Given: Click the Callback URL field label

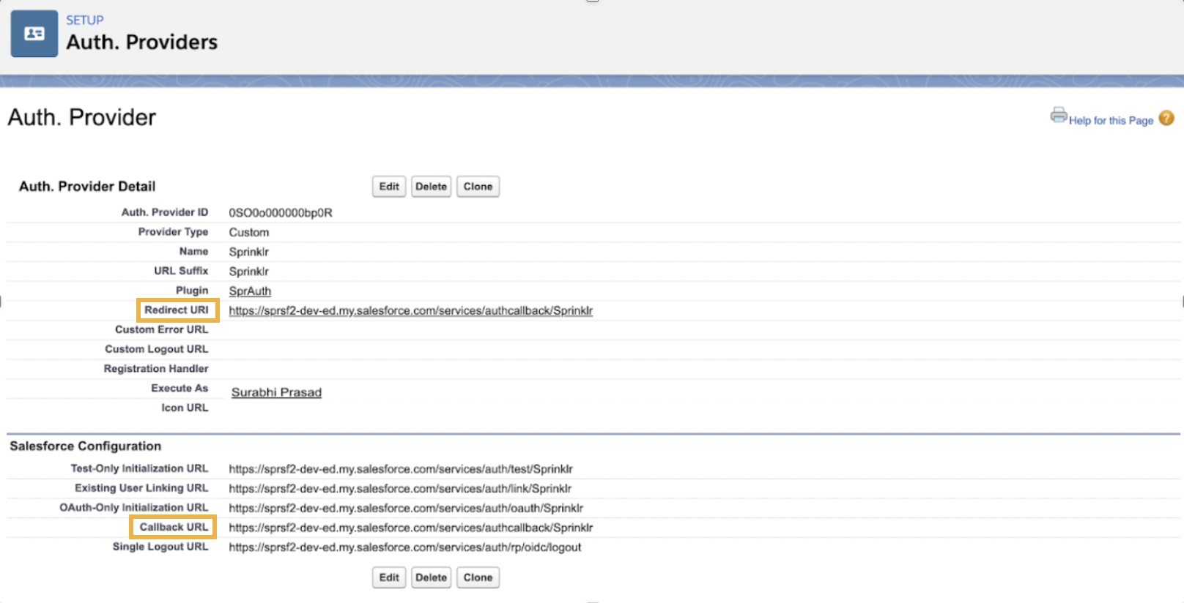Looking at the screenshot, I should (x=174, y=527).
